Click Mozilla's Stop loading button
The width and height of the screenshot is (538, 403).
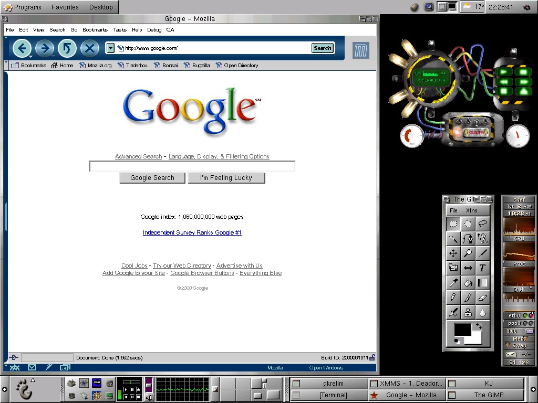90,48
